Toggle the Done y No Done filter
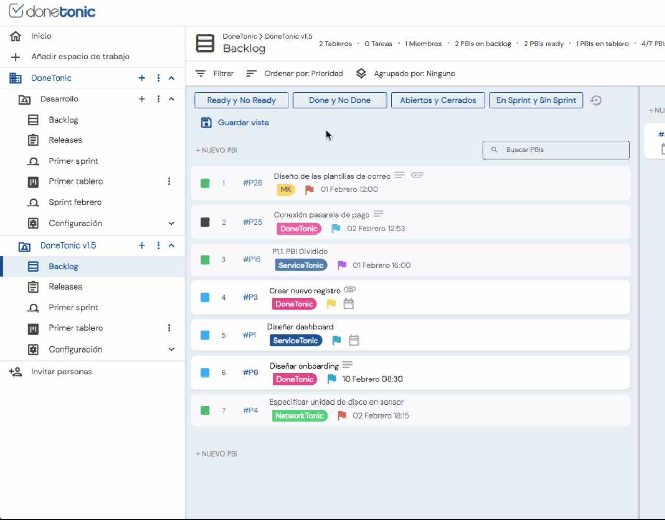Viewport: 665px width, 520px height. (340, 100)
